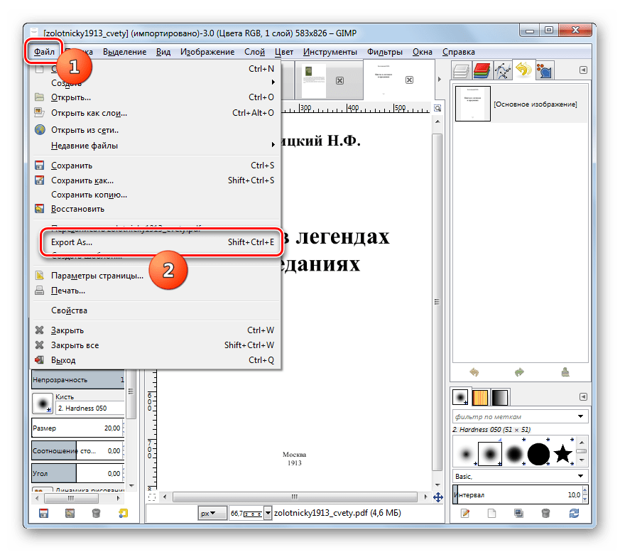This screenshot has height=552, width=620.
Task: Refresh the brushes list icon
Action: (x=574, y=513)
